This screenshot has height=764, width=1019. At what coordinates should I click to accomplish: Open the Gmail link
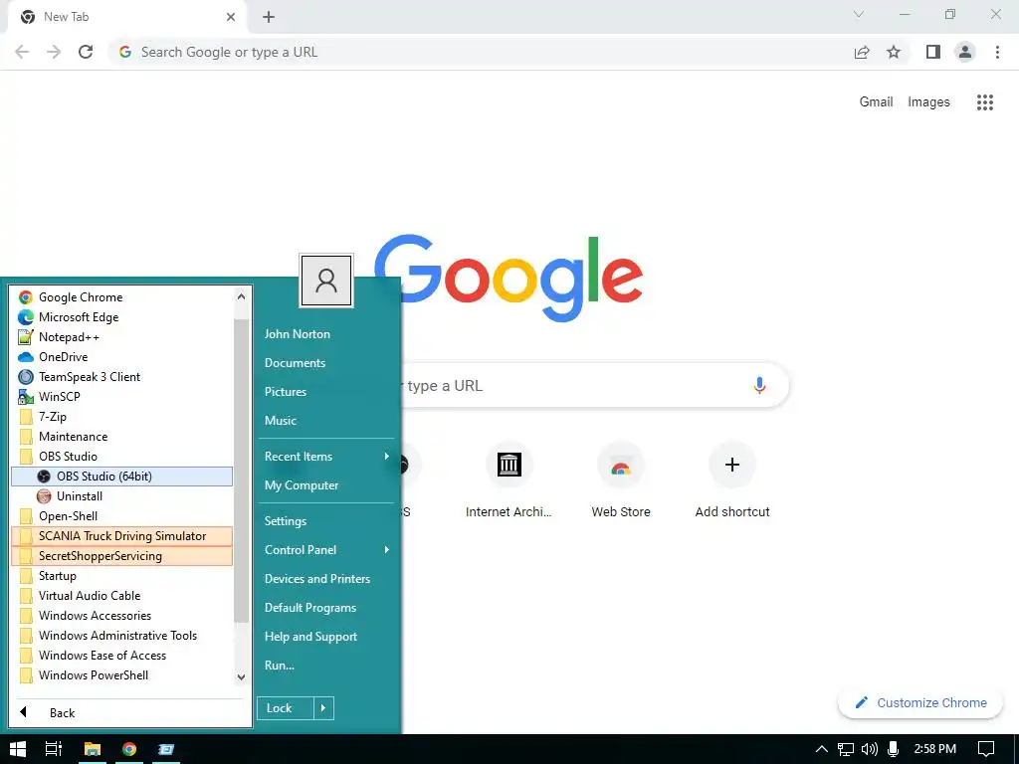coord(876,102)
